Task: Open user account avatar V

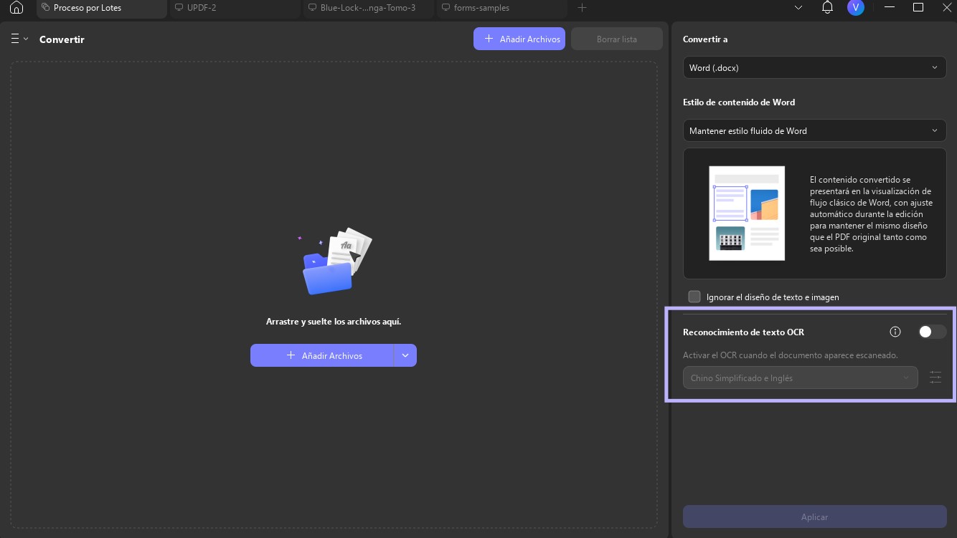Action: point(855,8)
